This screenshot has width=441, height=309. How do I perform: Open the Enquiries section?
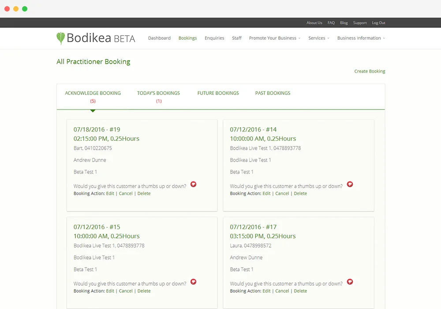[x=214, y=38]
